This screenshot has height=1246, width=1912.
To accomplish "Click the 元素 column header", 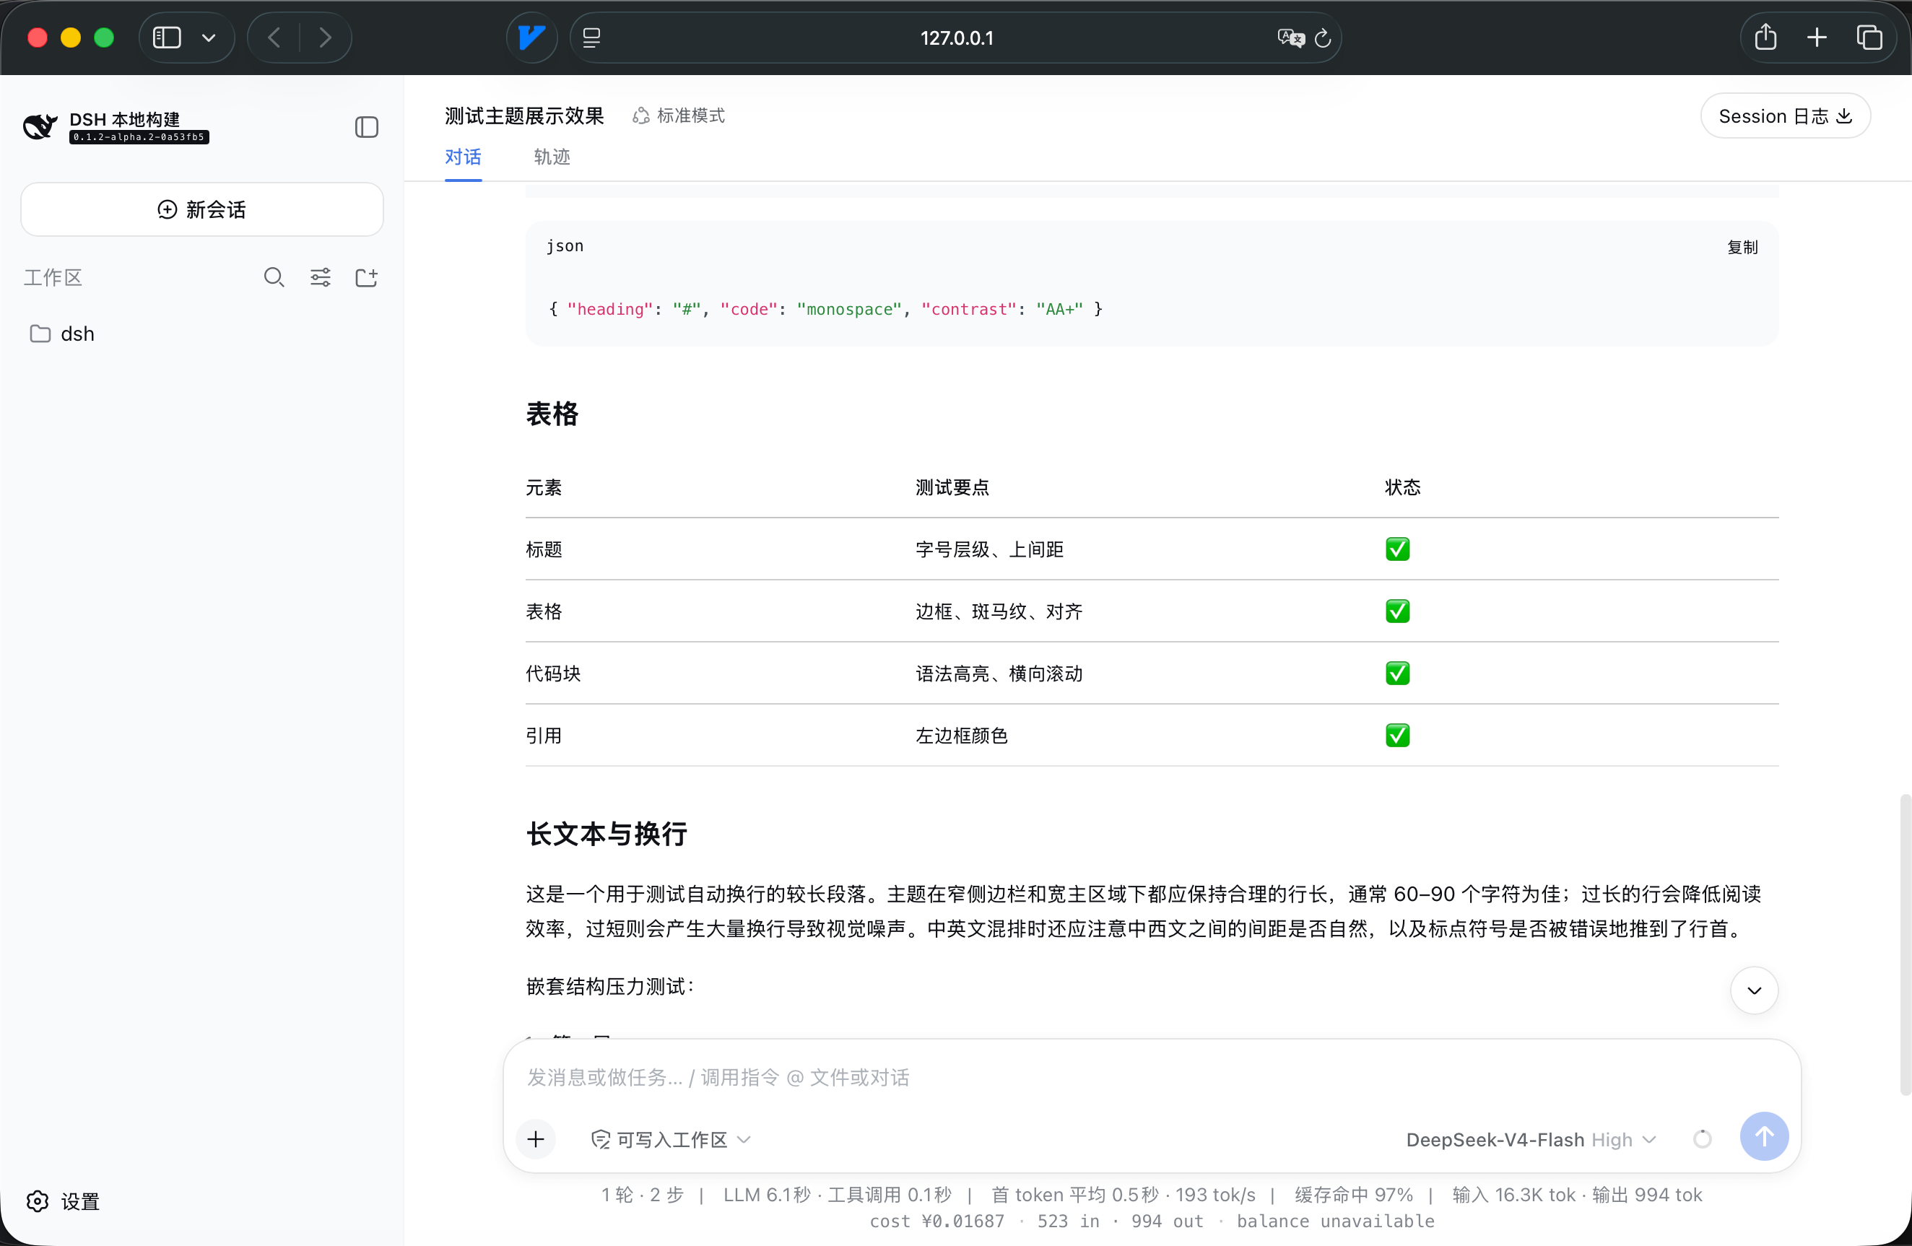I will pos(544,487).
